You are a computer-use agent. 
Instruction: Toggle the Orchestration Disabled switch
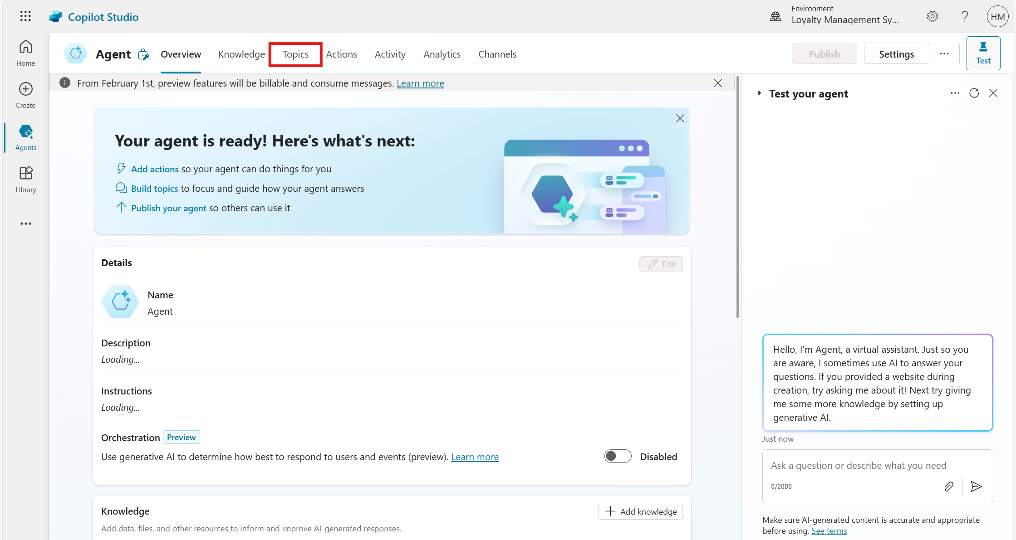[618, 456]
